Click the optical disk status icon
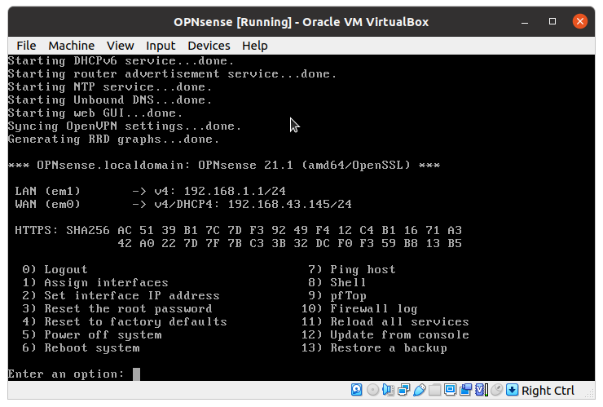 372,390
